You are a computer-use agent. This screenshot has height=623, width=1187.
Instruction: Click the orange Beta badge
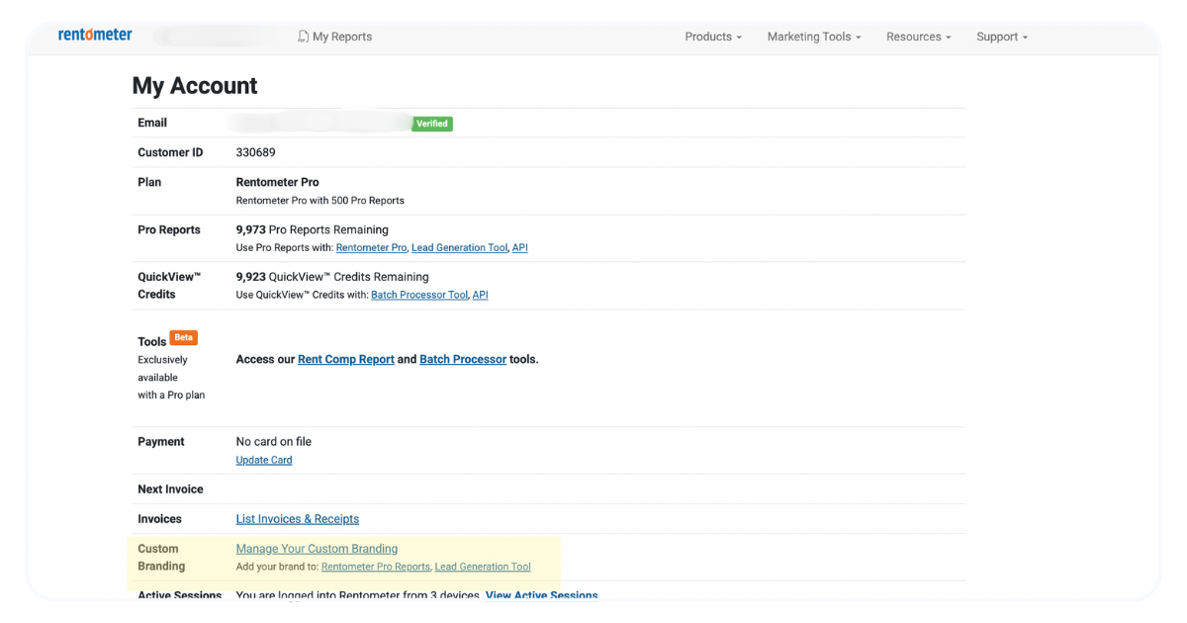click(184, 337)
